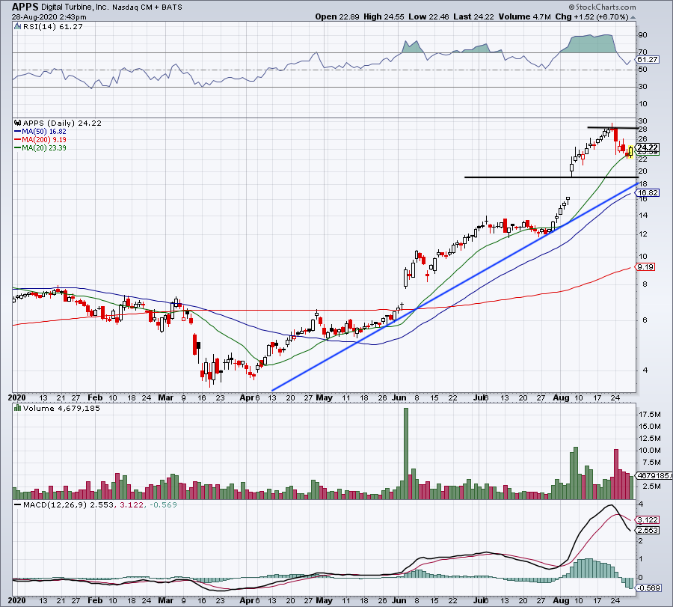Select the Open 22.89 value

[x=337, y=16]
